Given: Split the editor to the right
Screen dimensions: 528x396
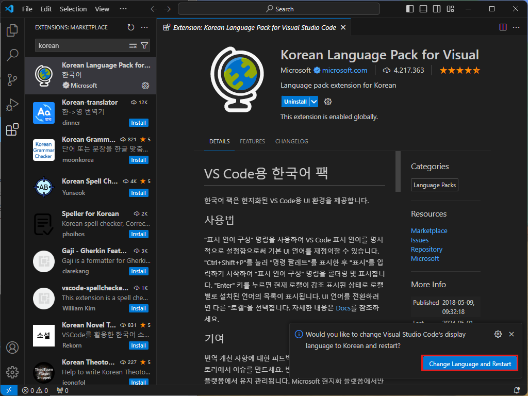Looking at the screenshot, I should [503, 27].
